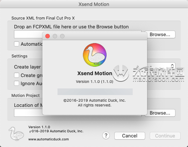Click the gray duck icon at bottom left
This screenshot has height=147, width=188.
pyautogui.click(x=16, y=134)
